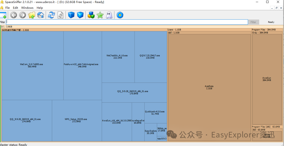Toggle free space ghost icon
This screenshot has width=284, height=146.
pos(109,15)
